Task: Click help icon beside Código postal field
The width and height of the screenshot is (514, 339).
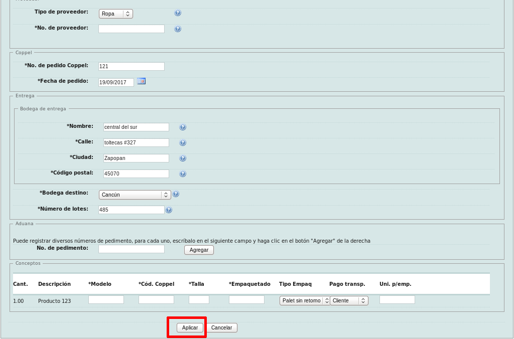Action: click(183, 174)
